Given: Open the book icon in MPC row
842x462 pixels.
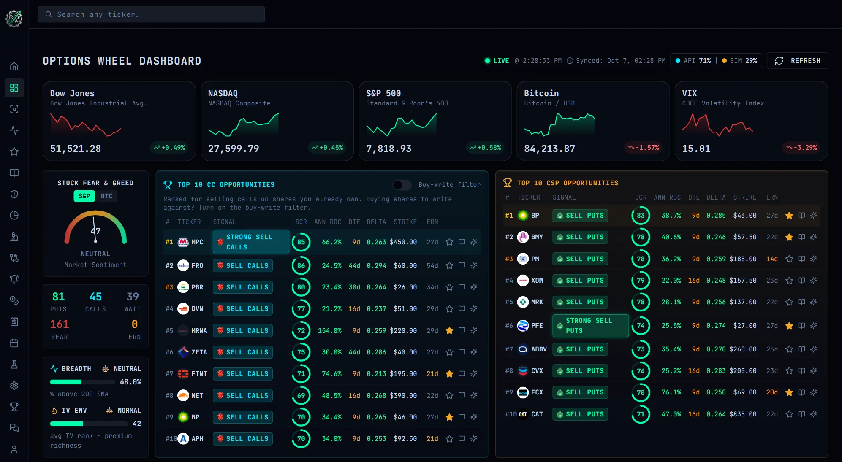Looking at the screenshot, I should (462, 242).
